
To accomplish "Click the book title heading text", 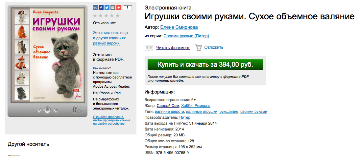I will 250,17.
